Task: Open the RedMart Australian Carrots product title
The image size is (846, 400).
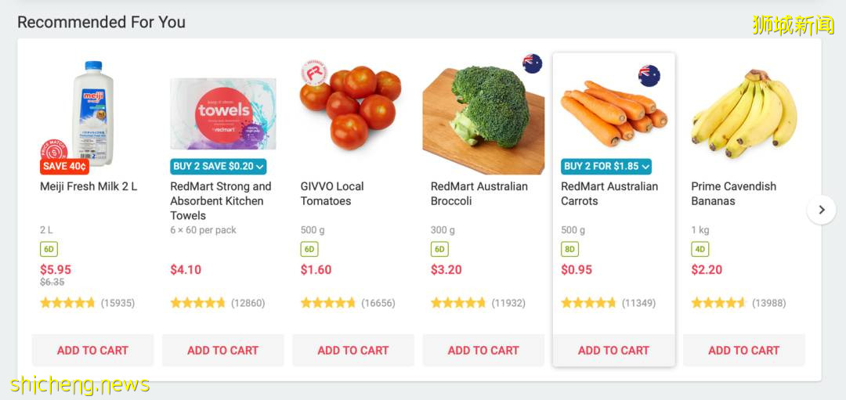Action: click(609, 193)
